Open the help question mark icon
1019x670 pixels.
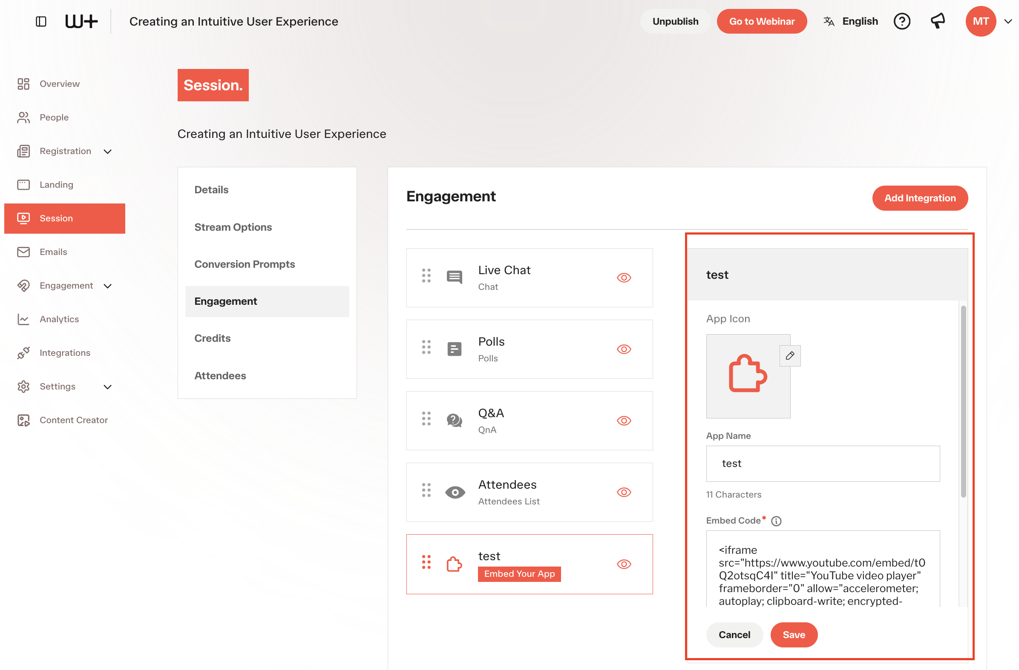coord(902,21)
